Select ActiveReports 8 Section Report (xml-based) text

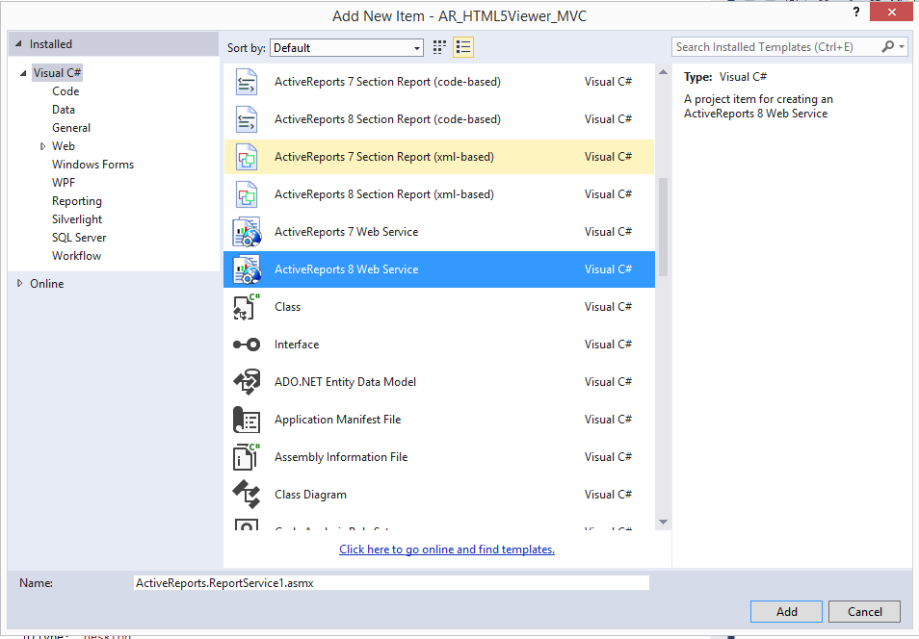tap(384, 194)
